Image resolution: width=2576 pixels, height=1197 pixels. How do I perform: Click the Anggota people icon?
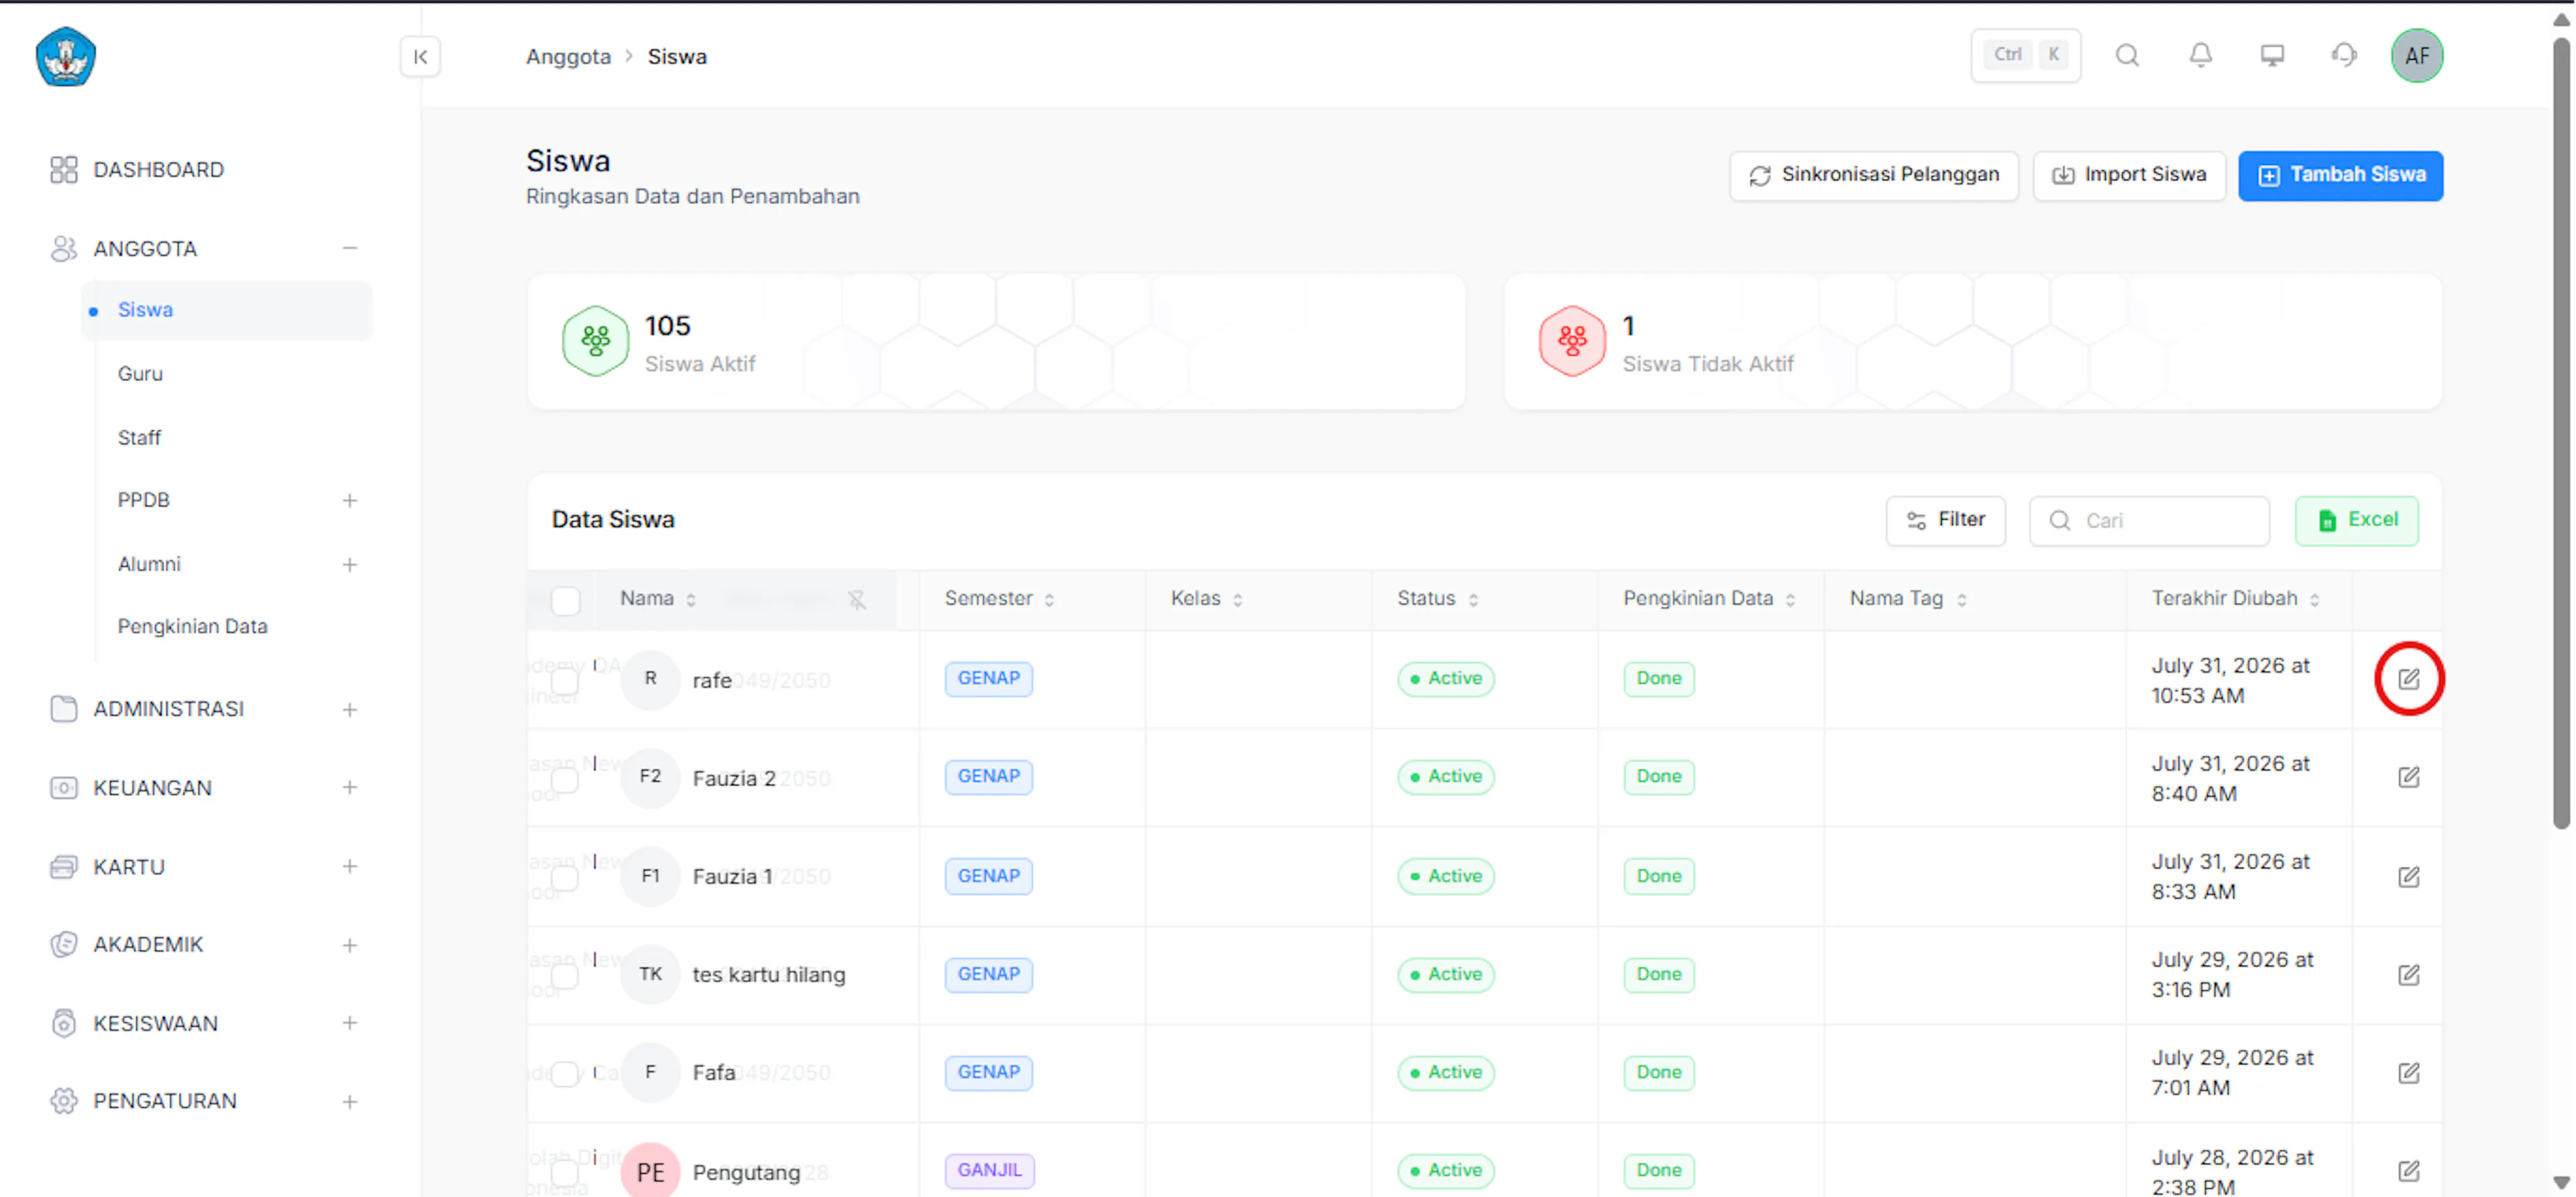click(x=63, y=249)
